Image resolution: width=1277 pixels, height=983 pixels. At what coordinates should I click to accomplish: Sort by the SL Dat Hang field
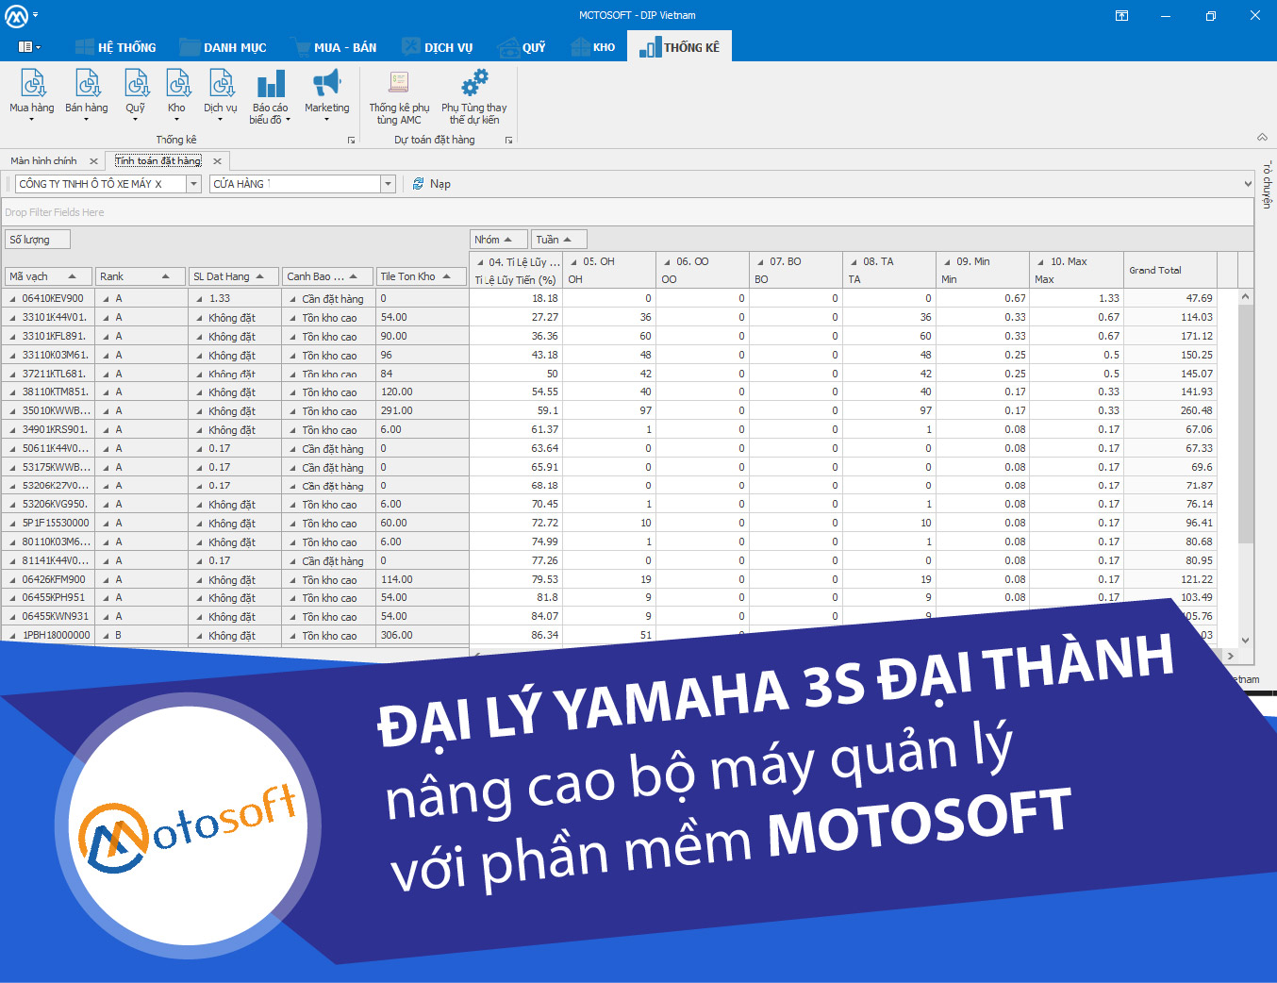pyautogui.click(x=234, y=276)
